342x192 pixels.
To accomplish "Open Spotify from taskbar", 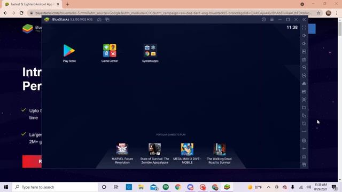I will point(166,187).
